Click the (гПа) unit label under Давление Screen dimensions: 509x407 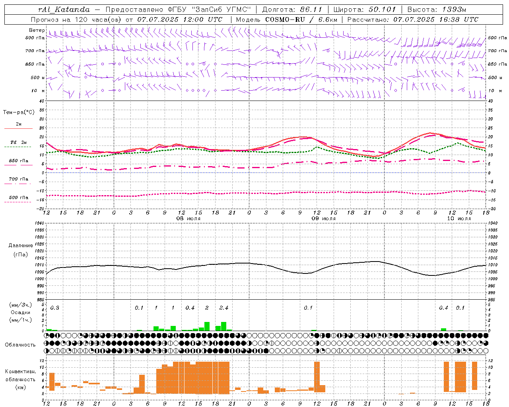[20, 254]
